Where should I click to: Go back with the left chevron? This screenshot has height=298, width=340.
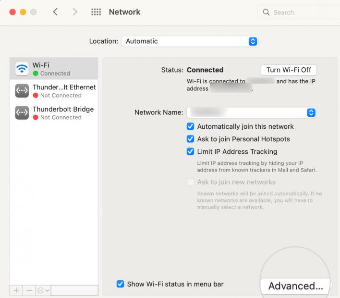tap(55, 12)
